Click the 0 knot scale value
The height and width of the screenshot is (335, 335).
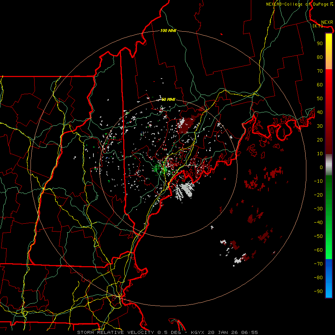(321, 167)
